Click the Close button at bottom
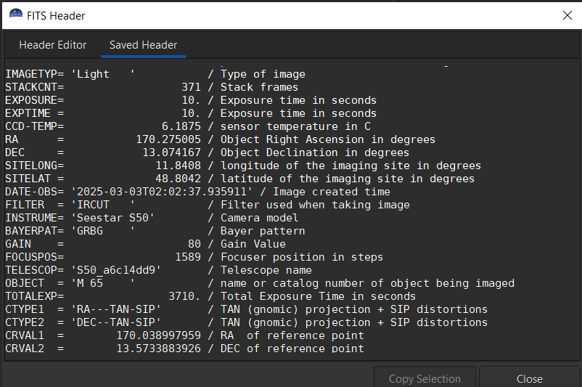582x387 pixels. pos(529,378)
